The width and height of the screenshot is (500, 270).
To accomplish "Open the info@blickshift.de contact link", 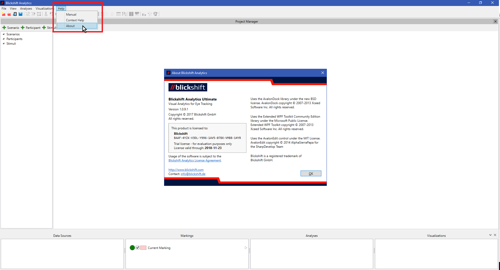I will coord(193,174).
